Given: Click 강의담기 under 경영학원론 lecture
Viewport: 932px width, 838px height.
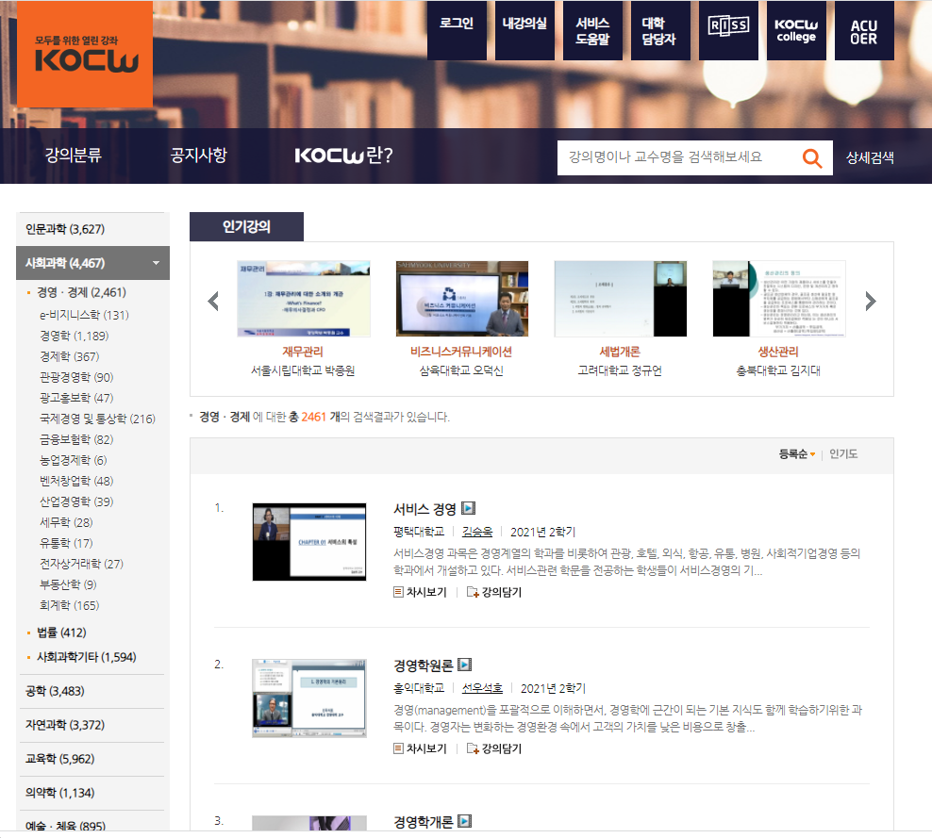Looking at the screenshot, I should (x=494, y=748).
